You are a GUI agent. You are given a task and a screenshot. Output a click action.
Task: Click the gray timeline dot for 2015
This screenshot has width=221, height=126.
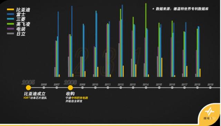pyautogui.click(x=159, y=88)
